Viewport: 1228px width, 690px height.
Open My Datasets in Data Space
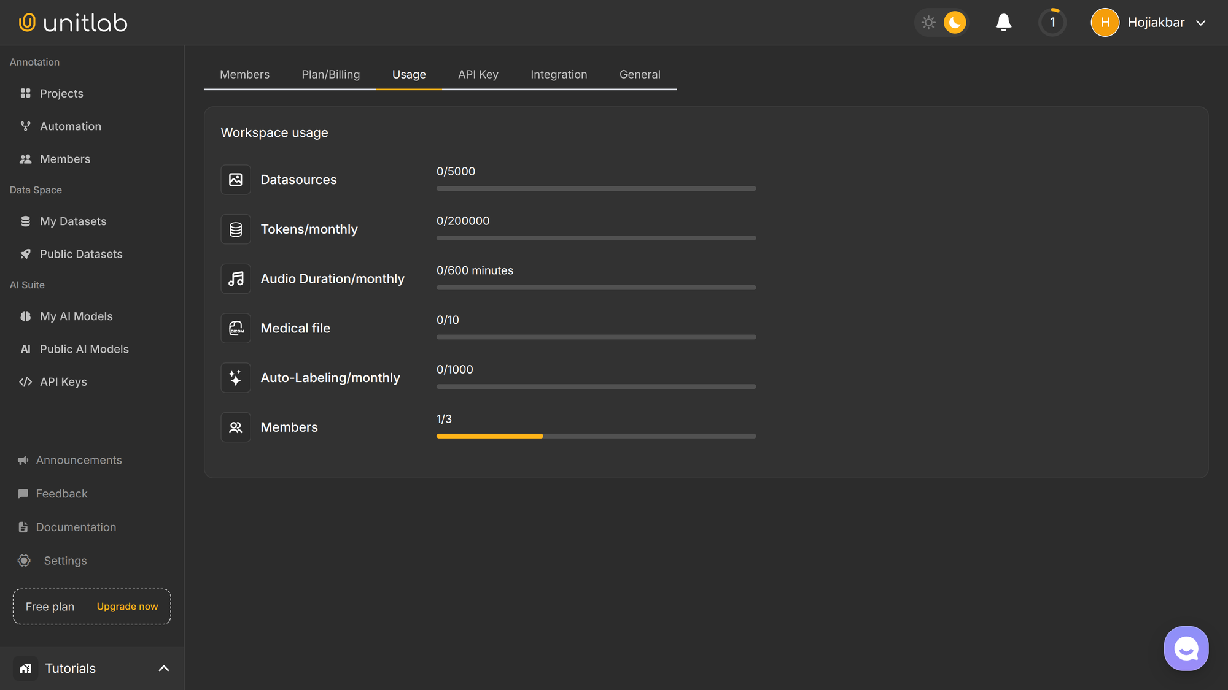[x=73, y=221]
